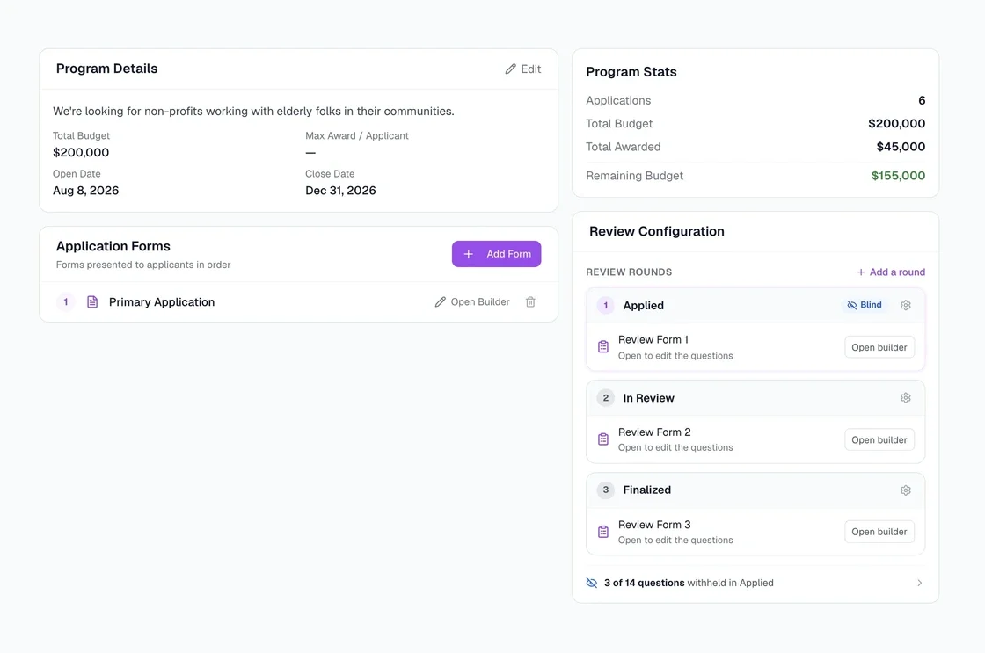The width and height of the screenshot is (985, 653).
Task: Open Builder for Primary Application
Action: coord(472,302)
